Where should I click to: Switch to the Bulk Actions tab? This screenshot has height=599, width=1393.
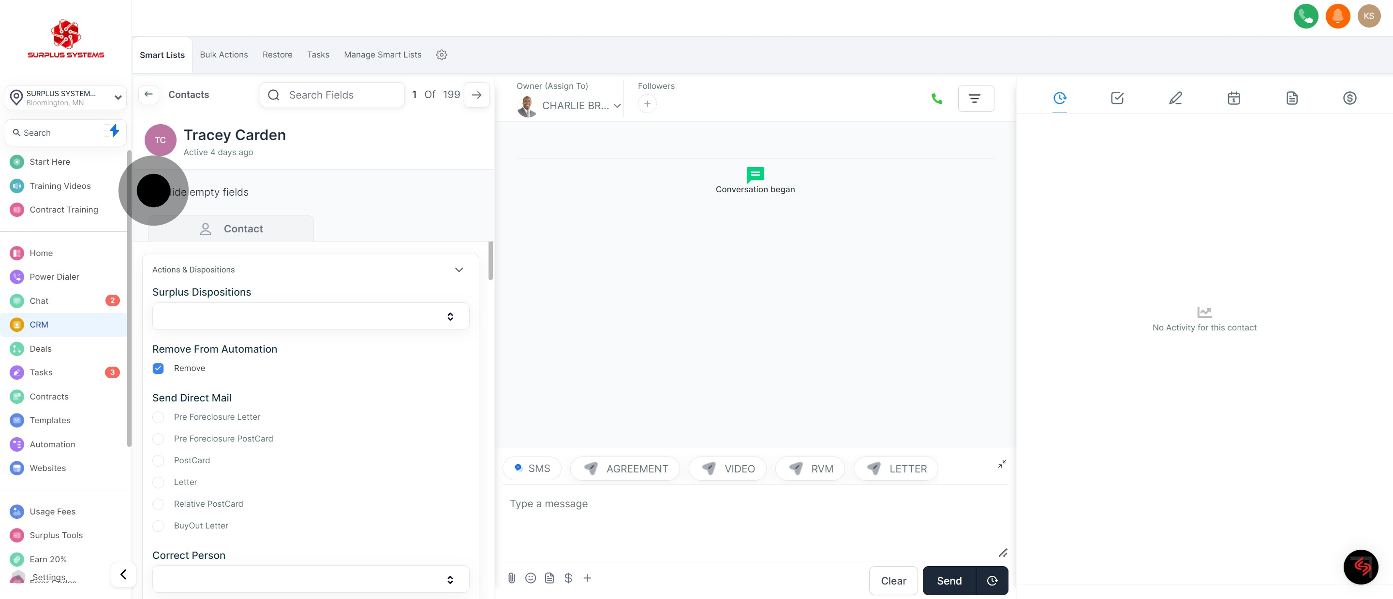click(x=223, y=55)
